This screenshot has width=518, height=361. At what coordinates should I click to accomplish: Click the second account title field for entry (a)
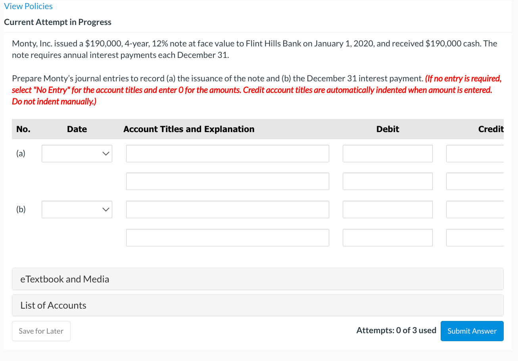coord(227,181)
